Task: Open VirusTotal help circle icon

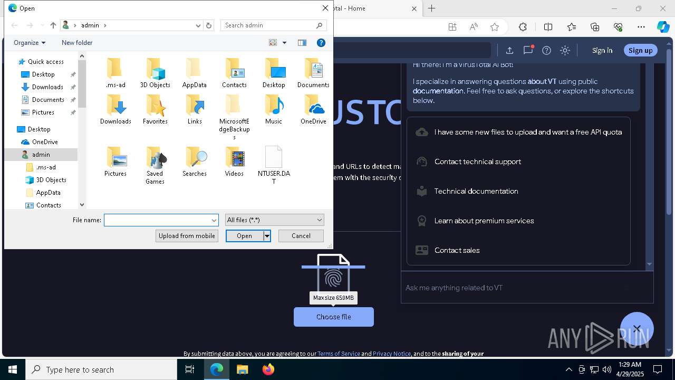Action: click(x=546, y=50)
